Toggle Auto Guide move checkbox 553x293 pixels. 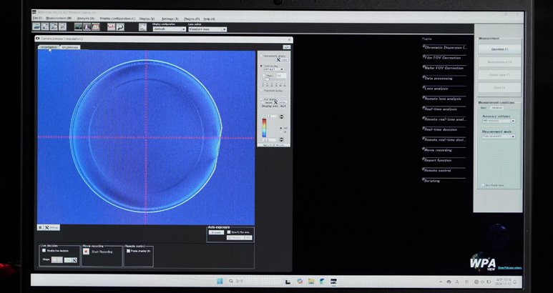[483, 185]
